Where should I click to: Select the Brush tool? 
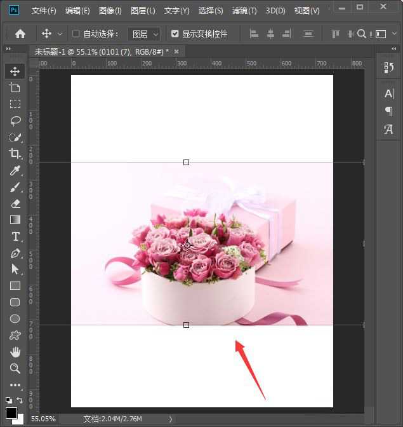coord(15,187)
